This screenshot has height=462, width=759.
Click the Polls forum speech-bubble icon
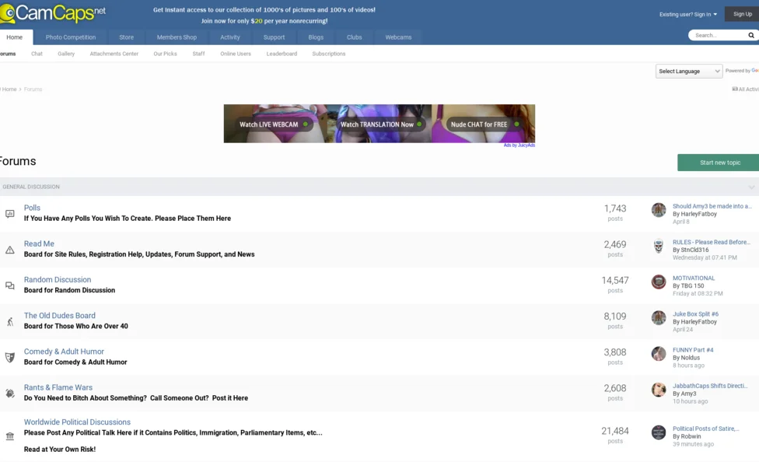[x=10, y=214]
